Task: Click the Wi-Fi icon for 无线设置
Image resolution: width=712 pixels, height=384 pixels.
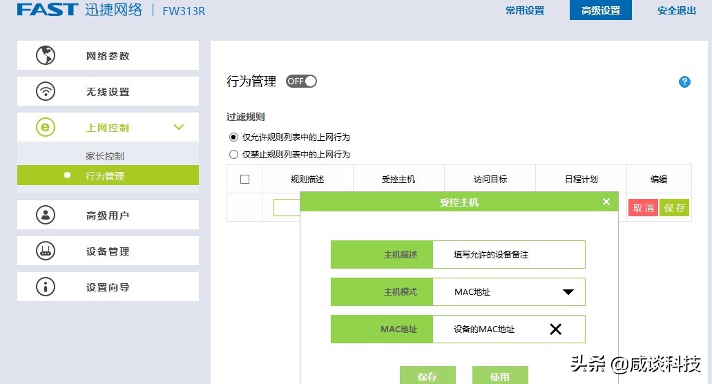Action: click(46, 91)
